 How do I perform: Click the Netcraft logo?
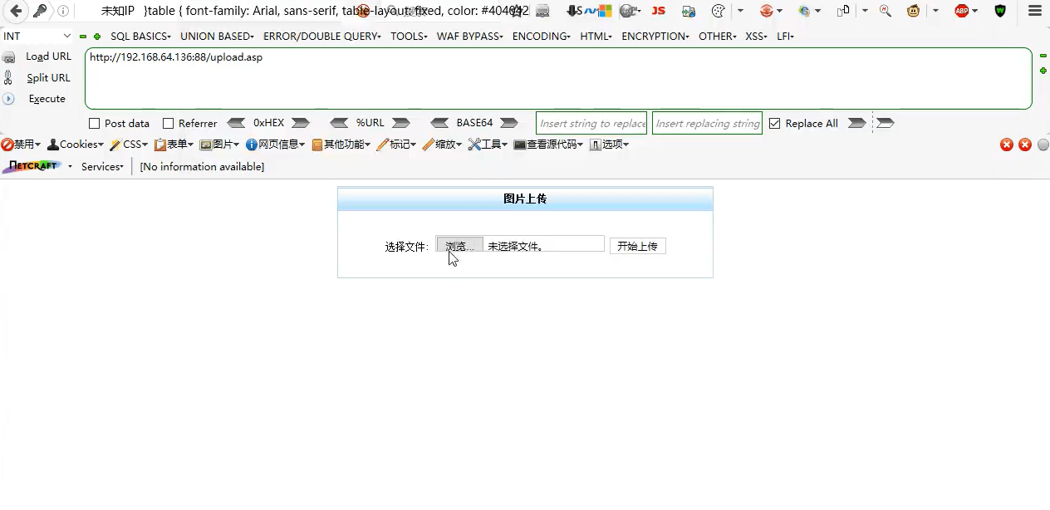32,166
